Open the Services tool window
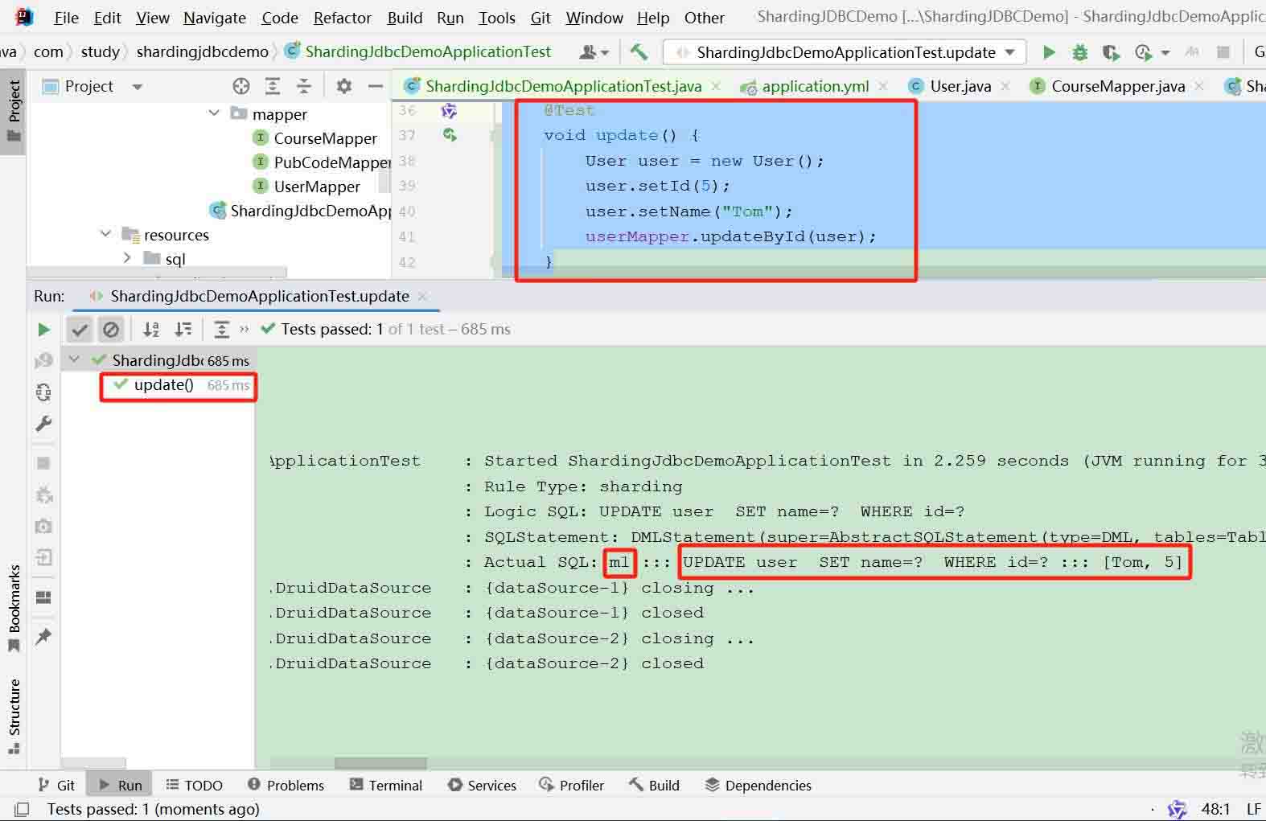1266x821 pixels. click(483, 785)
